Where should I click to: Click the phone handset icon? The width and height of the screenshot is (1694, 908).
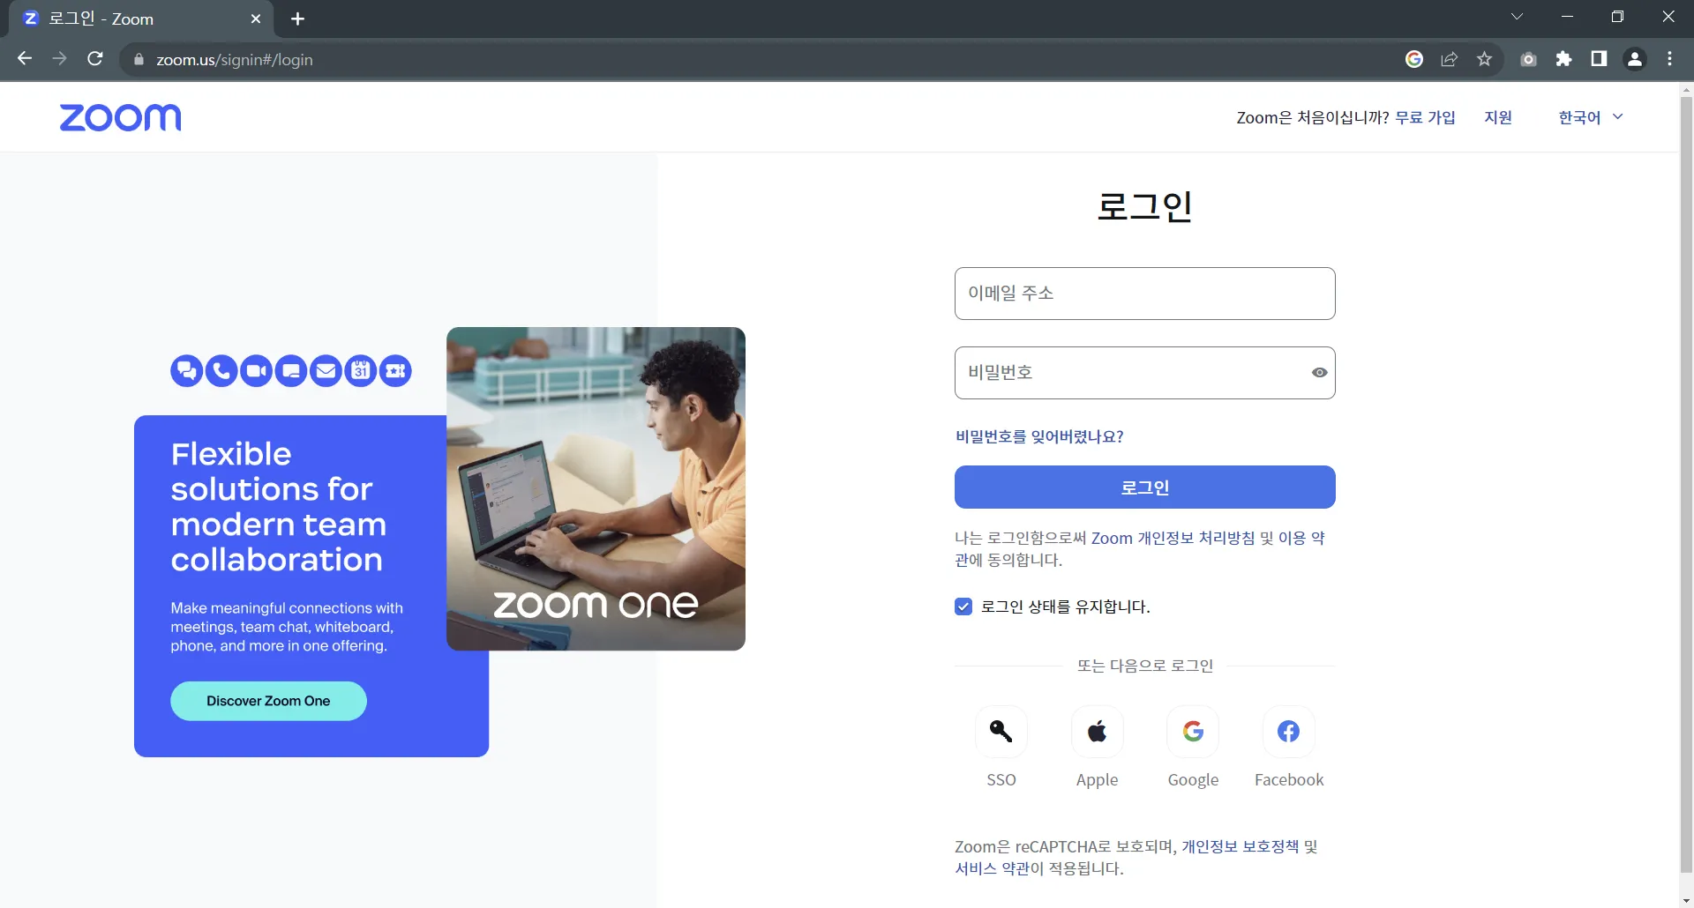(221, 371)
